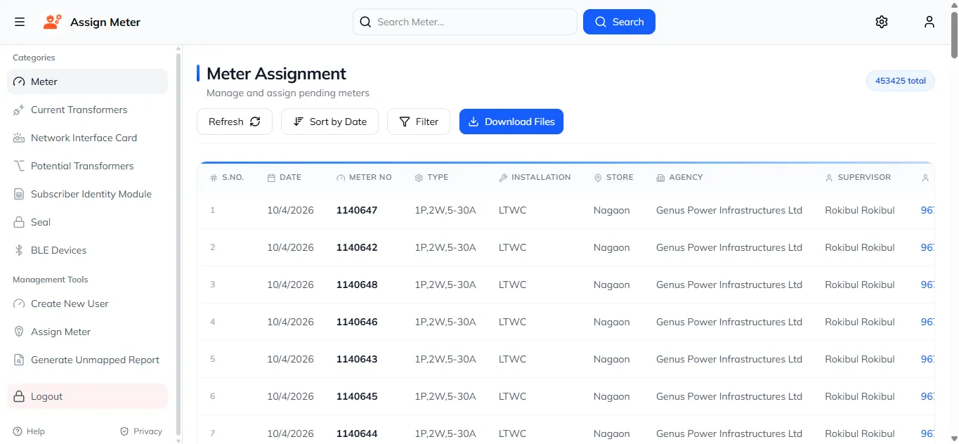Go to Generate Unmapped Report
This screenshot has height=444, width=959.
tap(87, 360)
